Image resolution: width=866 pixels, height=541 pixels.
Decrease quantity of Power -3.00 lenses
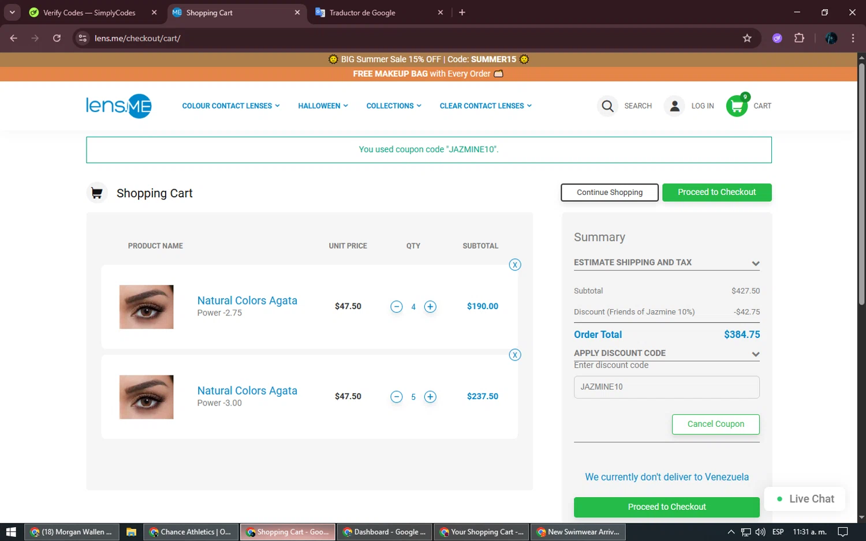(x=396, y=397)
